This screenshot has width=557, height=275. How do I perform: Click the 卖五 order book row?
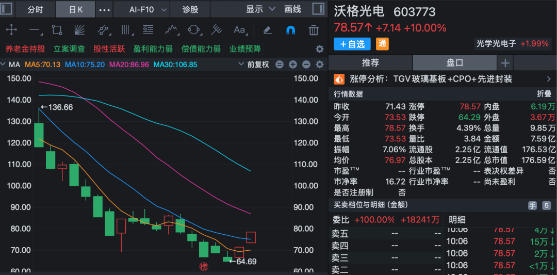[386, 234]
